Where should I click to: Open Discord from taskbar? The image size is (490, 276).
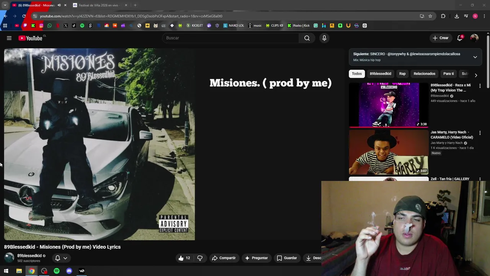coord(69,271)
